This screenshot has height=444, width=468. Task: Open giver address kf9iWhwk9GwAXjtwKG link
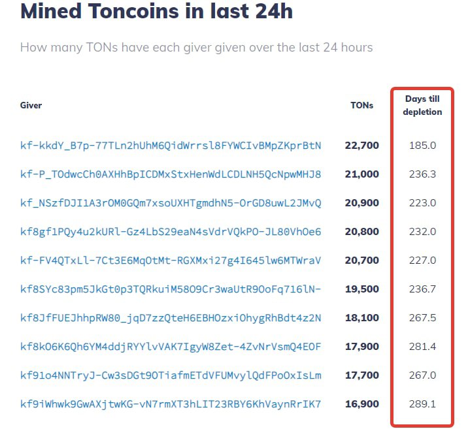171,404
